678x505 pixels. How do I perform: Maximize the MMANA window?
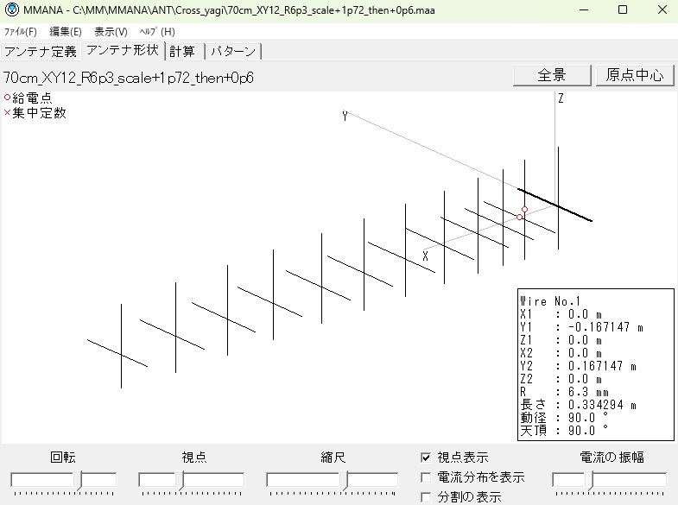tap(623, 9)
